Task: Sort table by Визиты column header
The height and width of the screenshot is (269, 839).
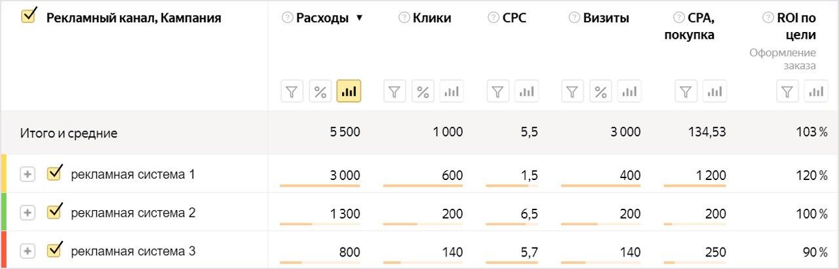Action: click(606, 18)
